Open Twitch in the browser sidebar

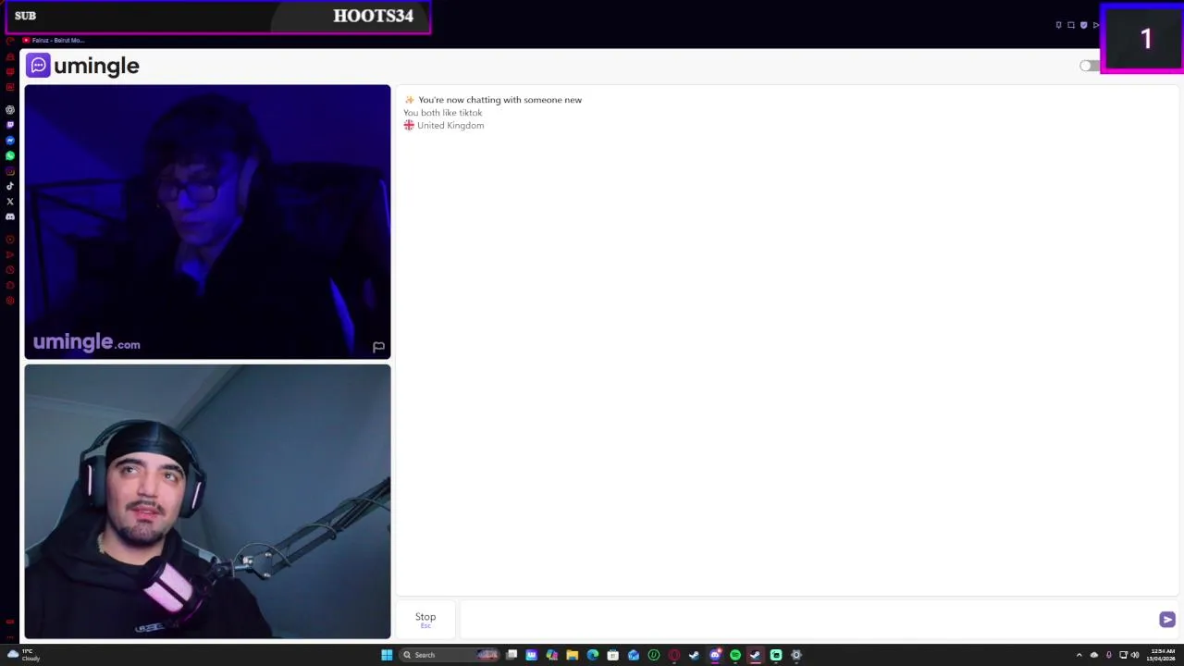tap(10, 125)
